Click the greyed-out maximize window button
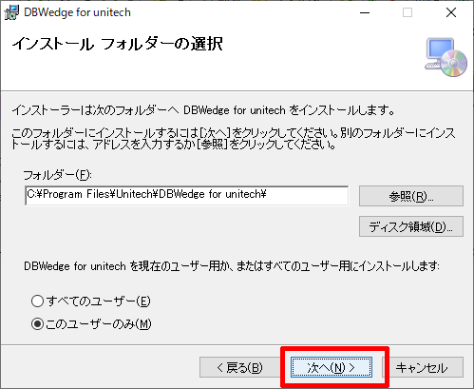This screenshot has width=474, height=389. click(x=408, y=12)
